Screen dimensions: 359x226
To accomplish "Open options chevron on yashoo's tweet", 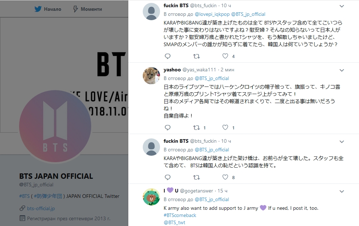I will [x=342, y=70].
